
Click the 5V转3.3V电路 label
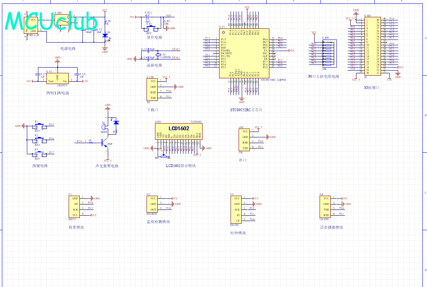pos(58,93)
